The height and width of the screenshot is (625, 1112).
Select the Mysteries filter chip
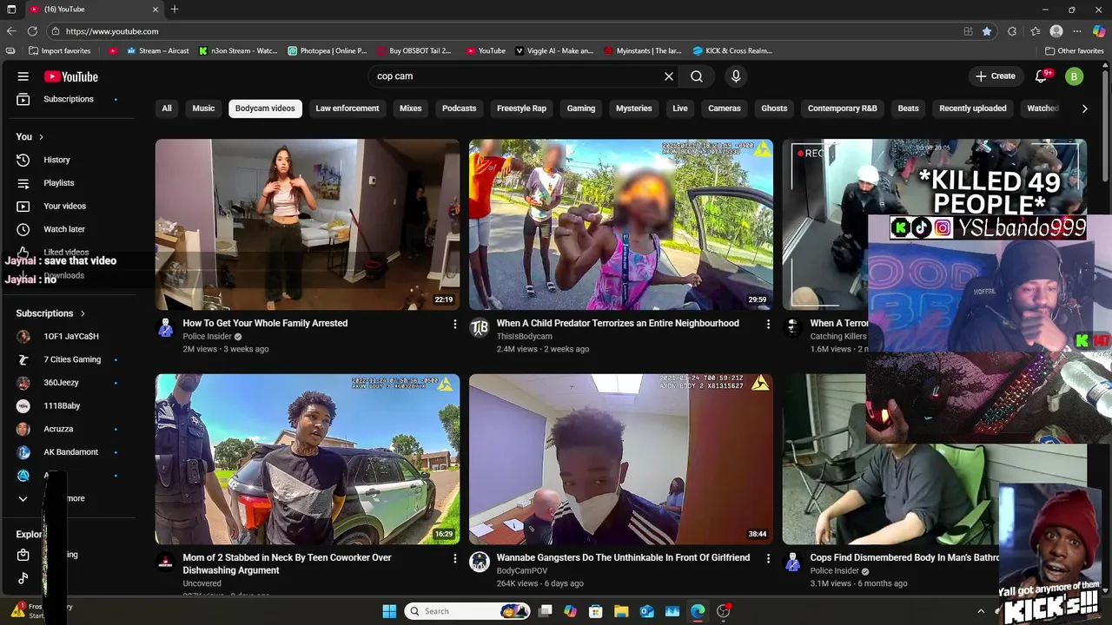click(x=633, y=109)
